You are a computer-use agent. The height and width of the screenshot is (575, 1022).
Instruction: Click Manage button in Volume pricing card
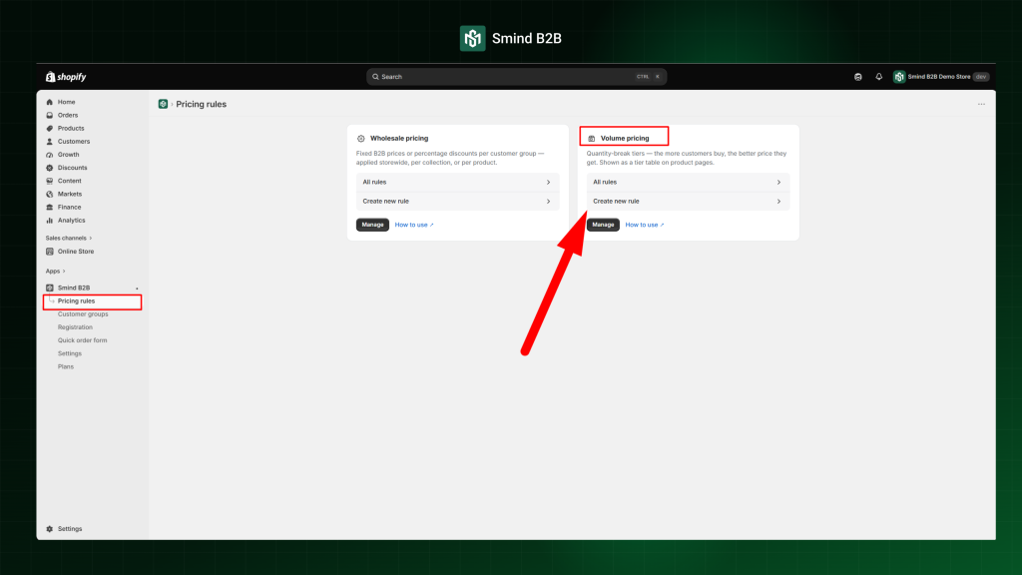603,225
